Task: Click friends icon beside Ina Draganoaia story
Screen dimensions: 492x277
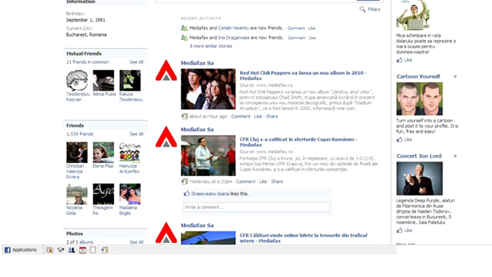Action: tap(184, 38)
